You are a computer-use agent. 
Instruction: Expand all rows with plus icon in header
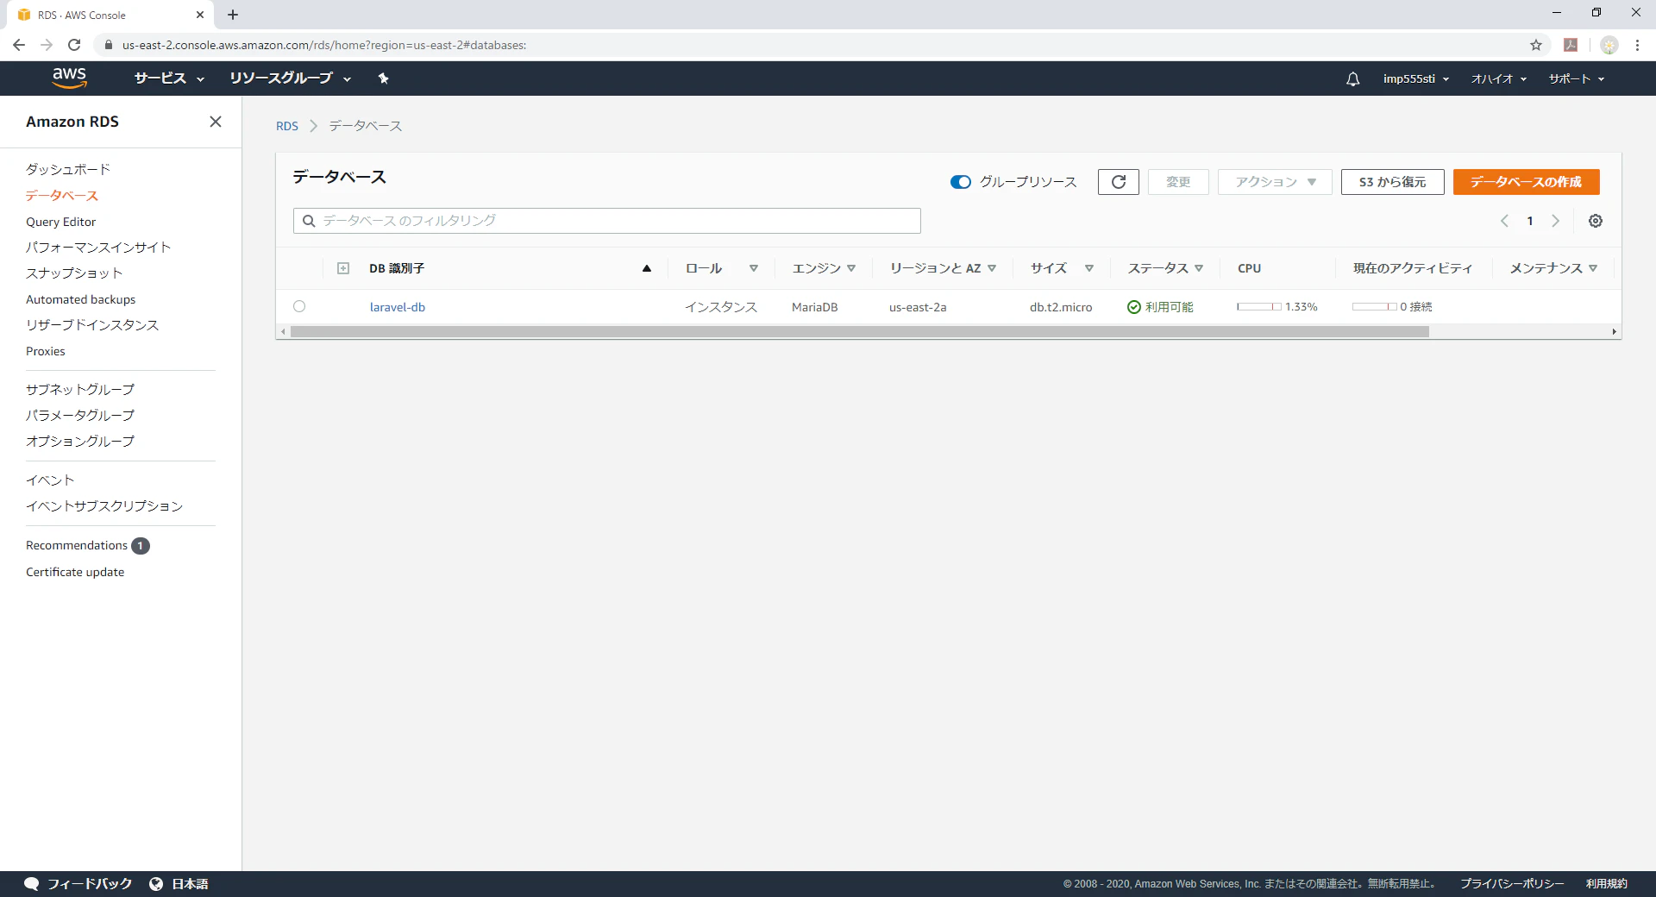[343, 268]
